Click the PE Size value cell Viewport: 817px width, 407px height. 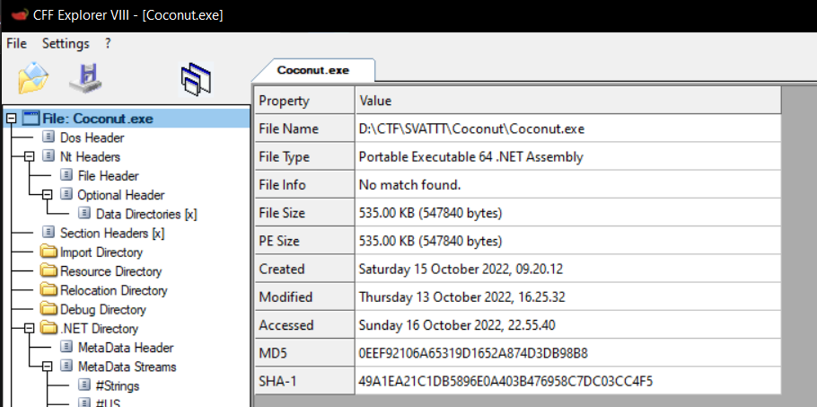pos(568,241)
